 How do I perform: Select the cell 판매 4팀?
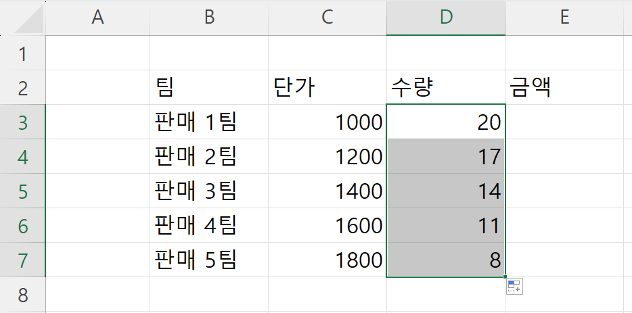click(209, 226)
